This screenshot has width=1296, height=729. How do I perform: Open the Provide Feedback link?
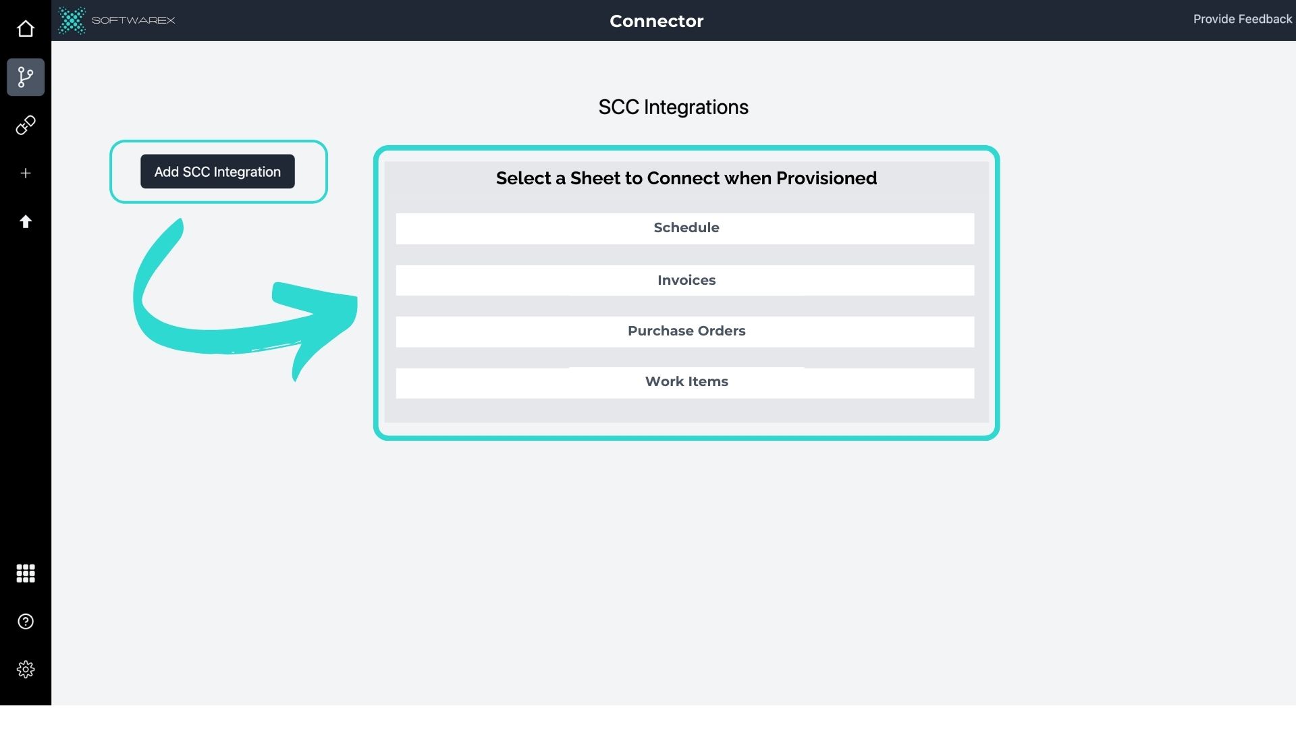pyautogui.click(x=1243, y=19)
